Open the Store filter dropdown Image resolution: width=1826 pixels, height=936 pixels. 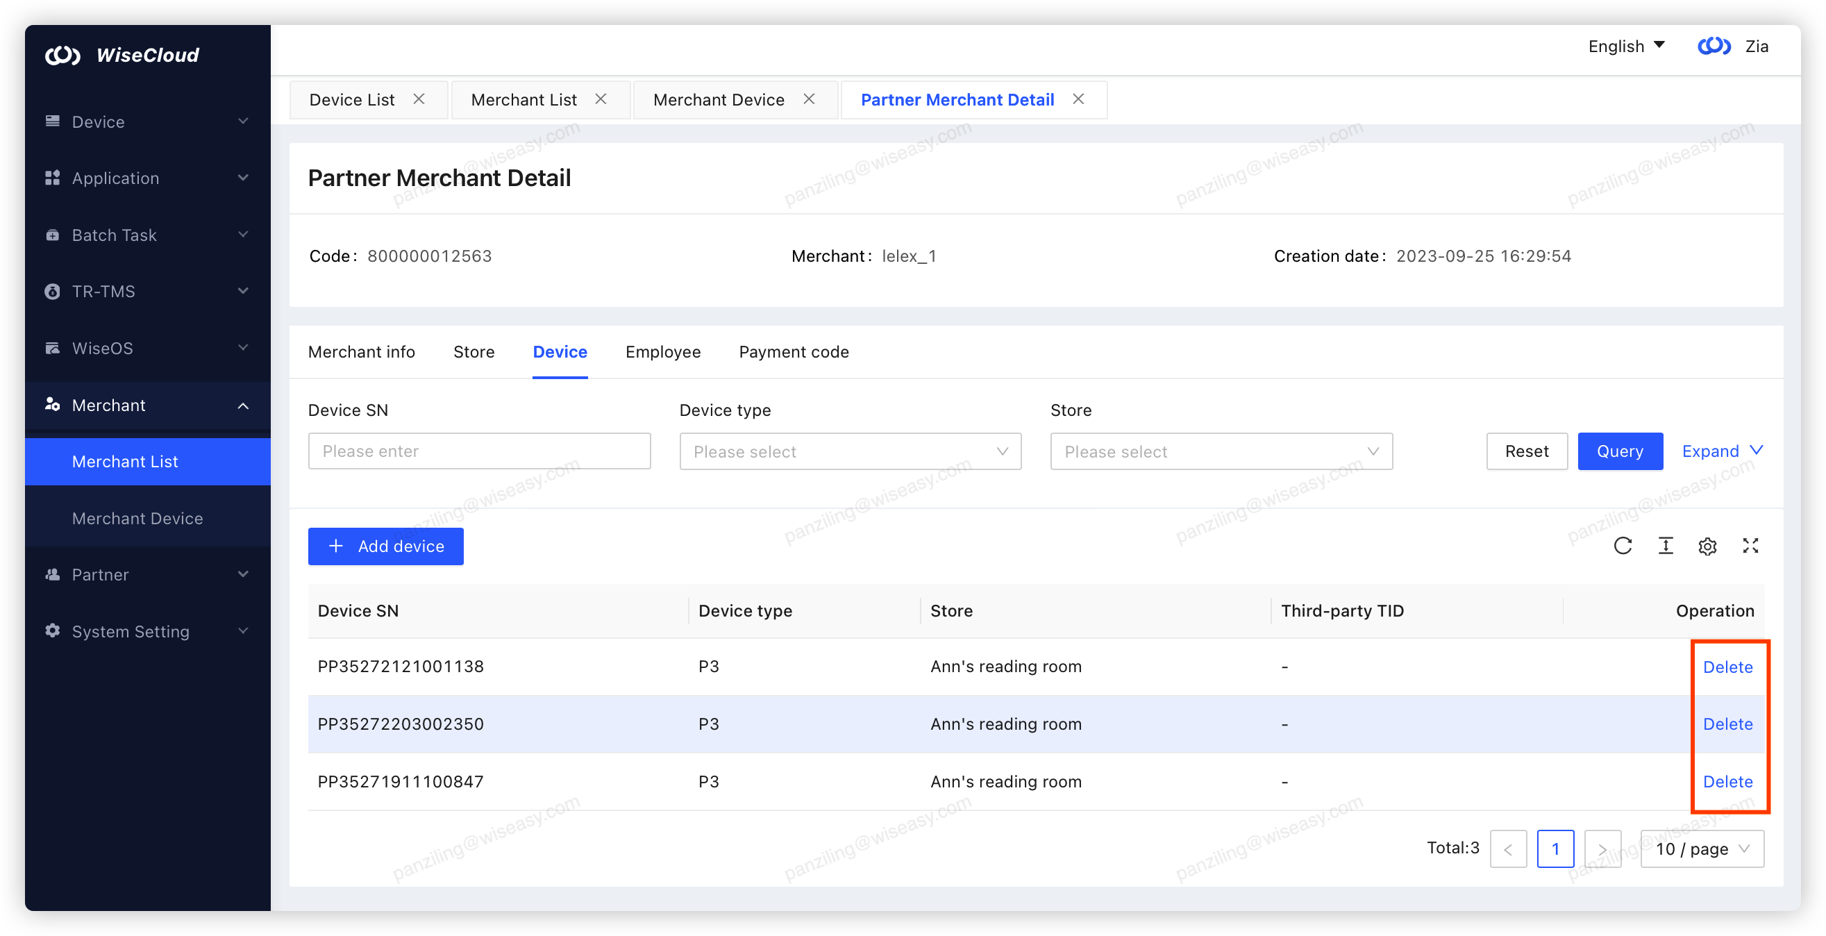[1221, 452]
